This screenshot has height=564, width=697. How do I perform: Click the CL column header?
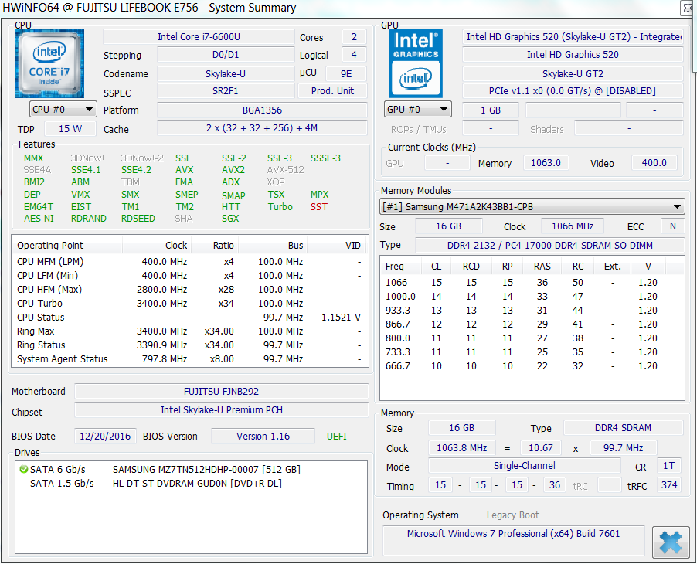(x=436, y=267)
